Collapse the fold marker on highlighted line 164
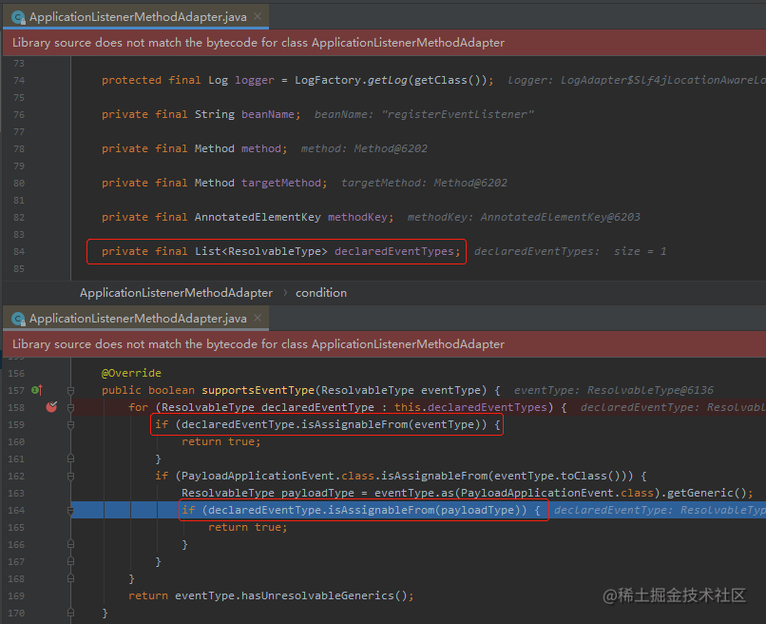Screen dimensions: 766x624 click(x=71, y=510)
